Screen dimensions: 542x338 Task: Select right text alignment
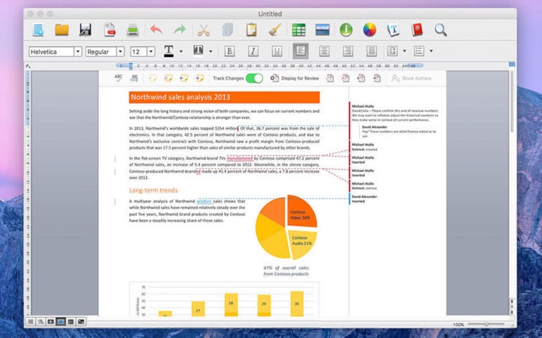(348, 51)
